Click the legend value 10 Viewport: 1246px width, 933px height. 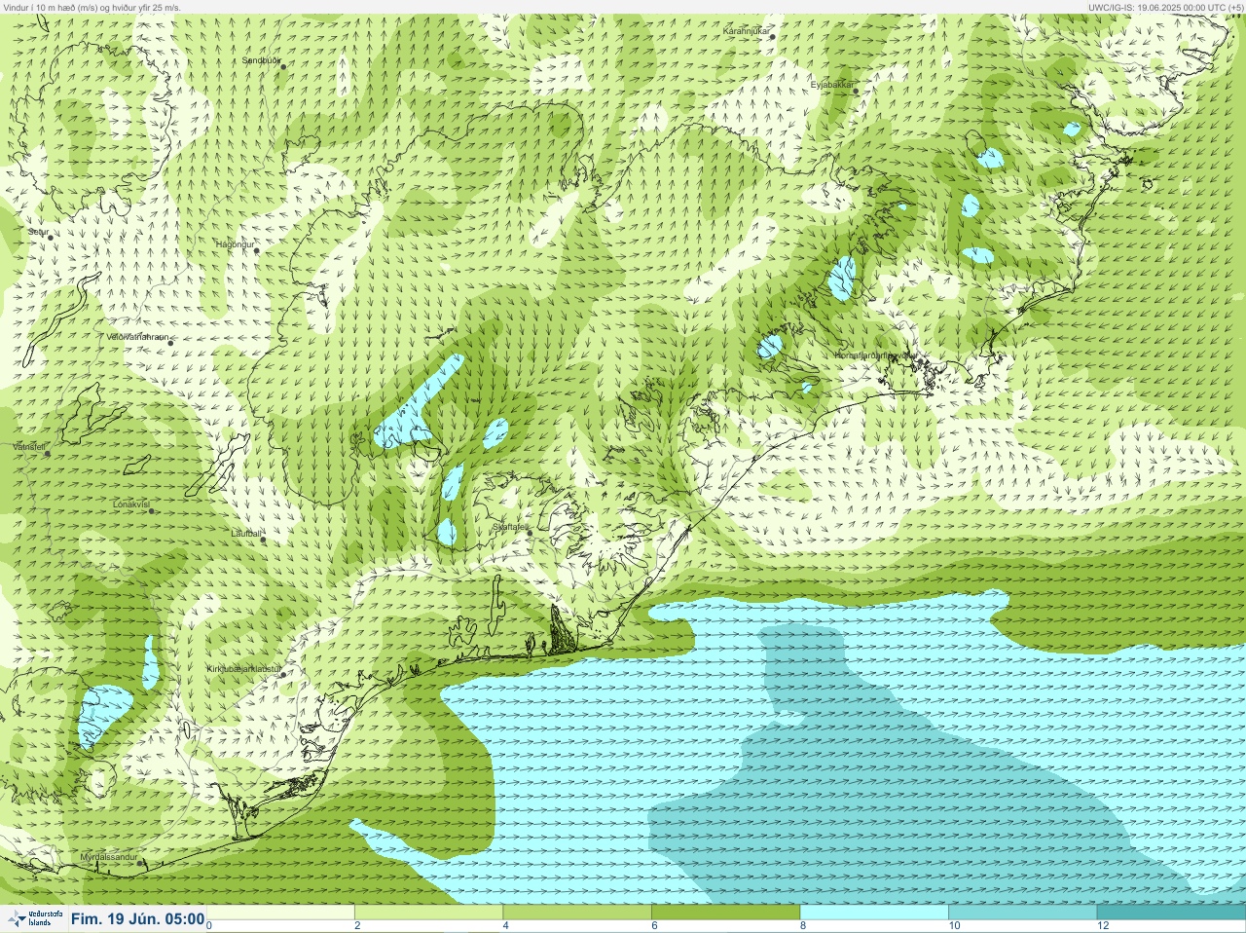[x=955, y=925]
